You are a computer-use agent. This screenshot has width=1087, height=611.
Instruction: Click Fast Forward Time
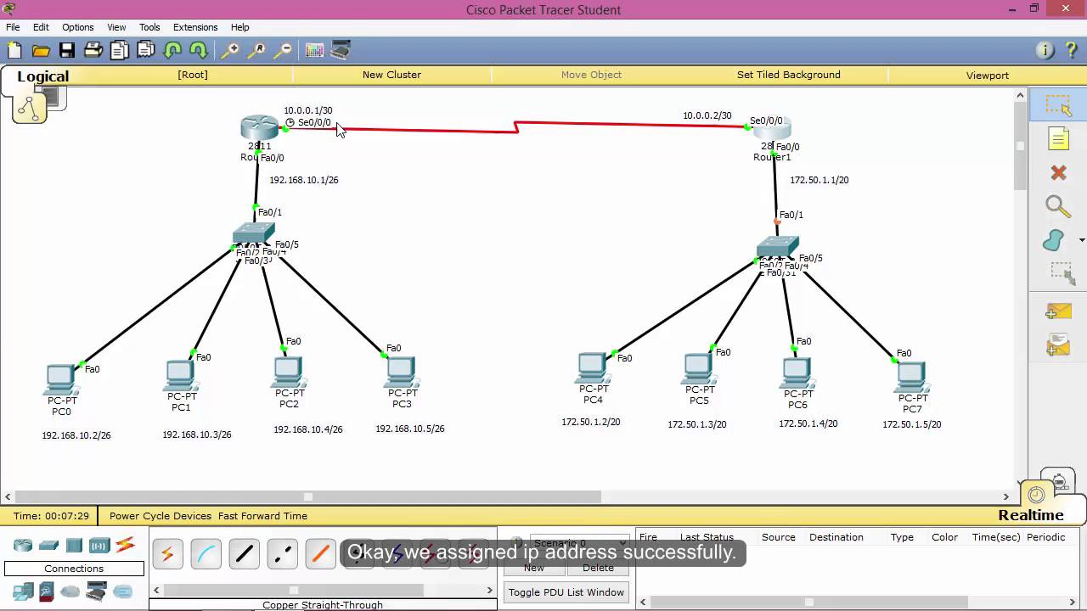(x=262, y=516)
